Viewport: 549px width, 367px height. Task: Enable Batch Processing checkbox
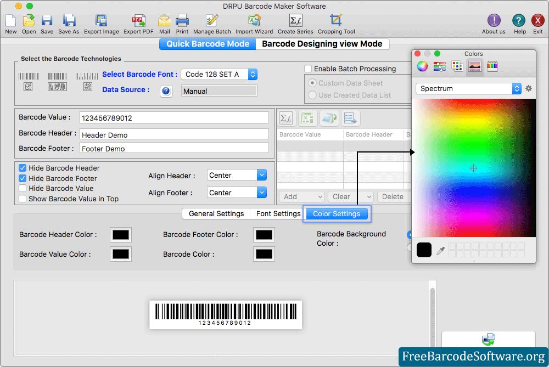[308, 69]
